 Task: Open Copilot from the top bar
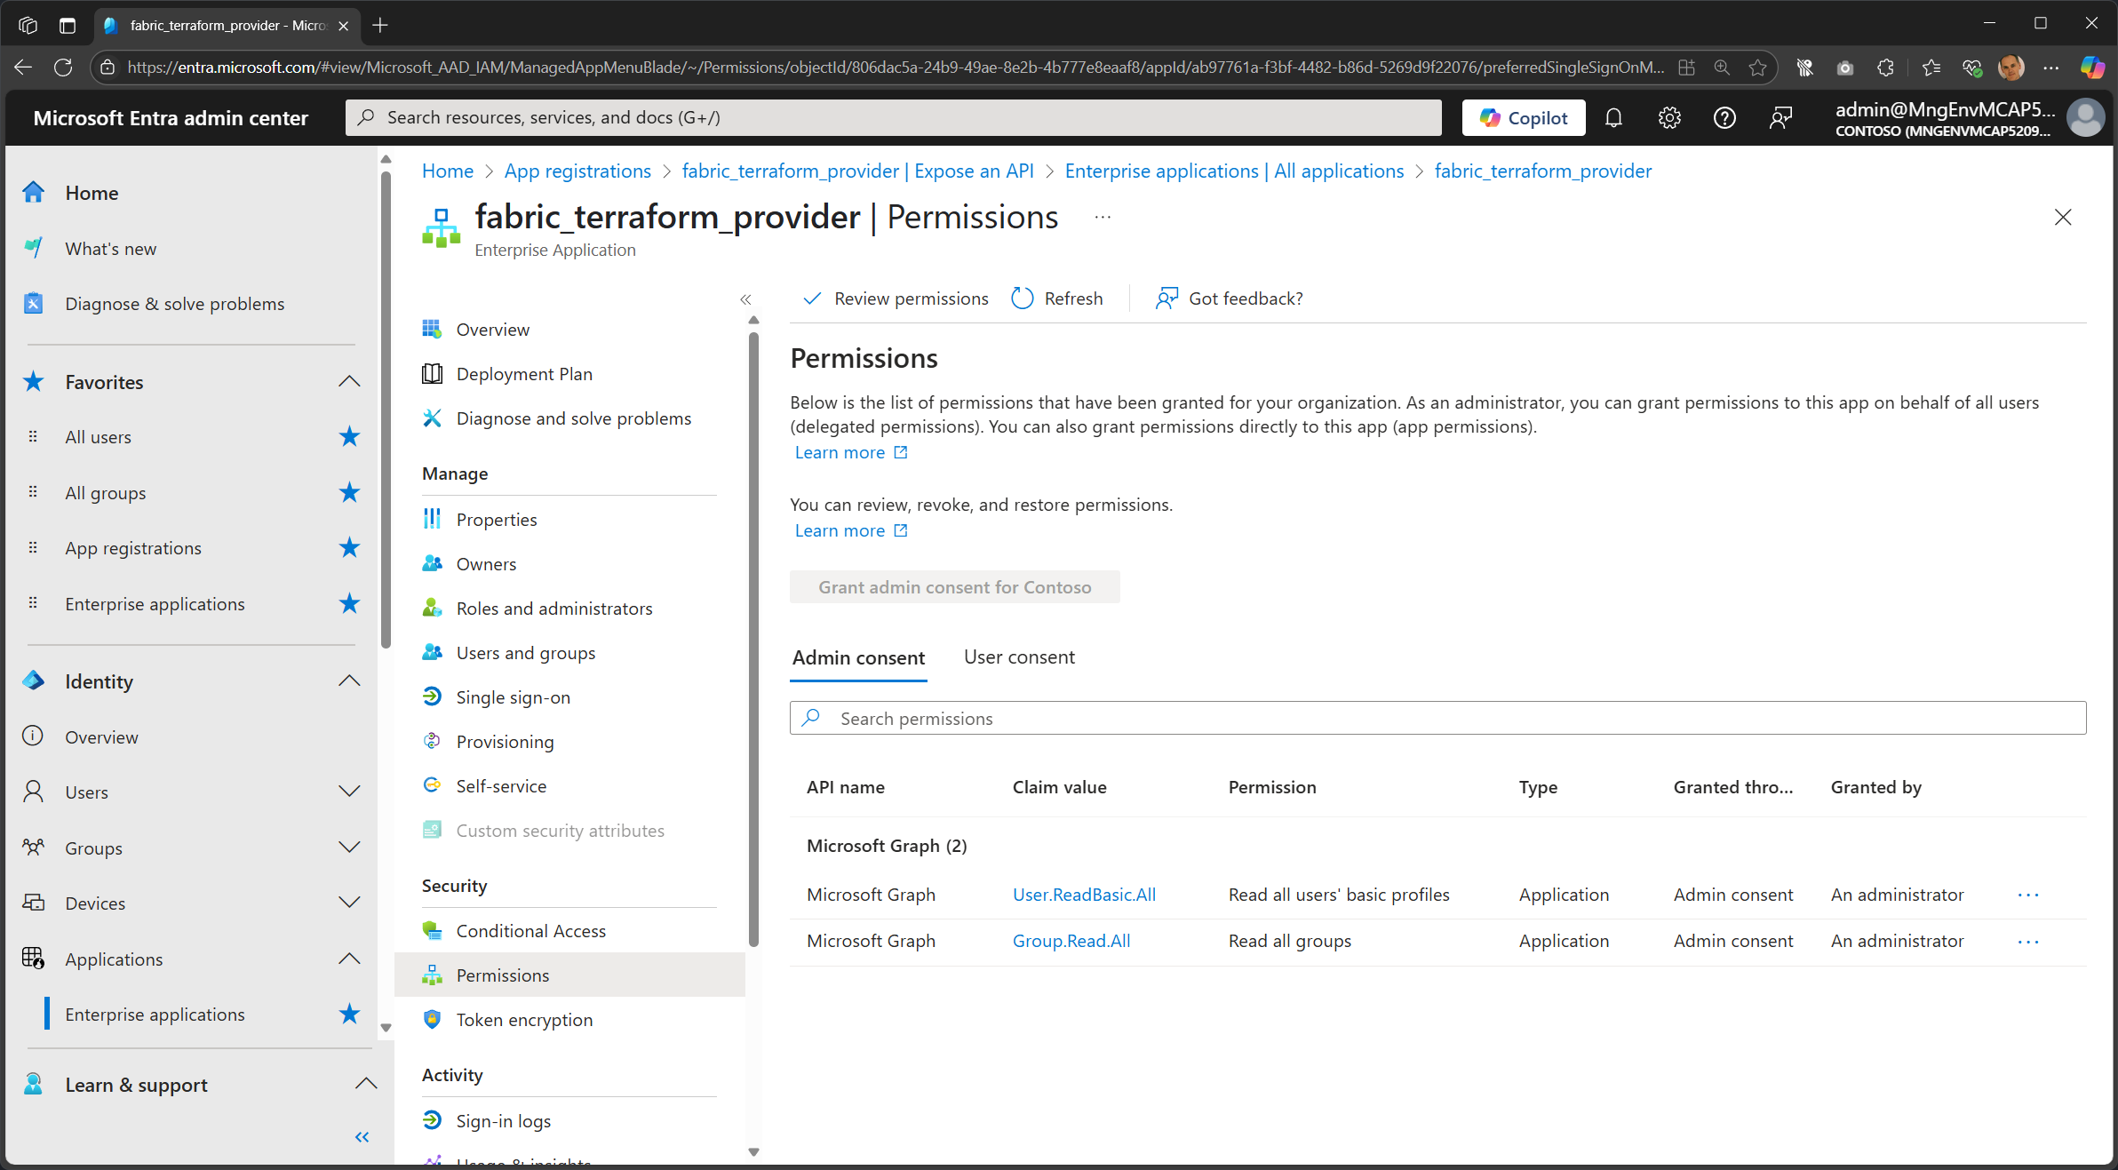click(x=1523, y=117)
